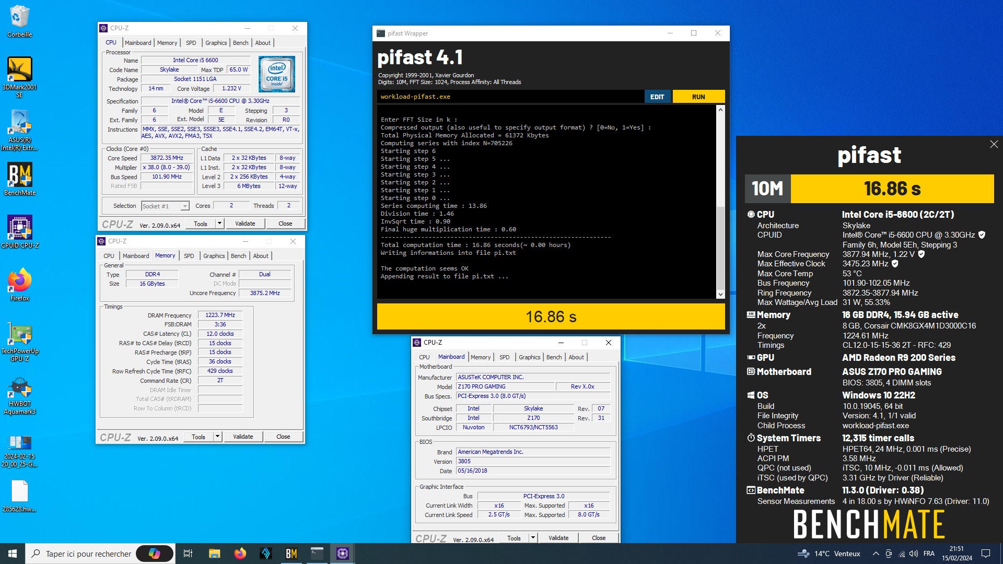Click the Core Speed 3872.35 MHz value
Viewport: 1003px width, 564px height.
coord(167,158)
